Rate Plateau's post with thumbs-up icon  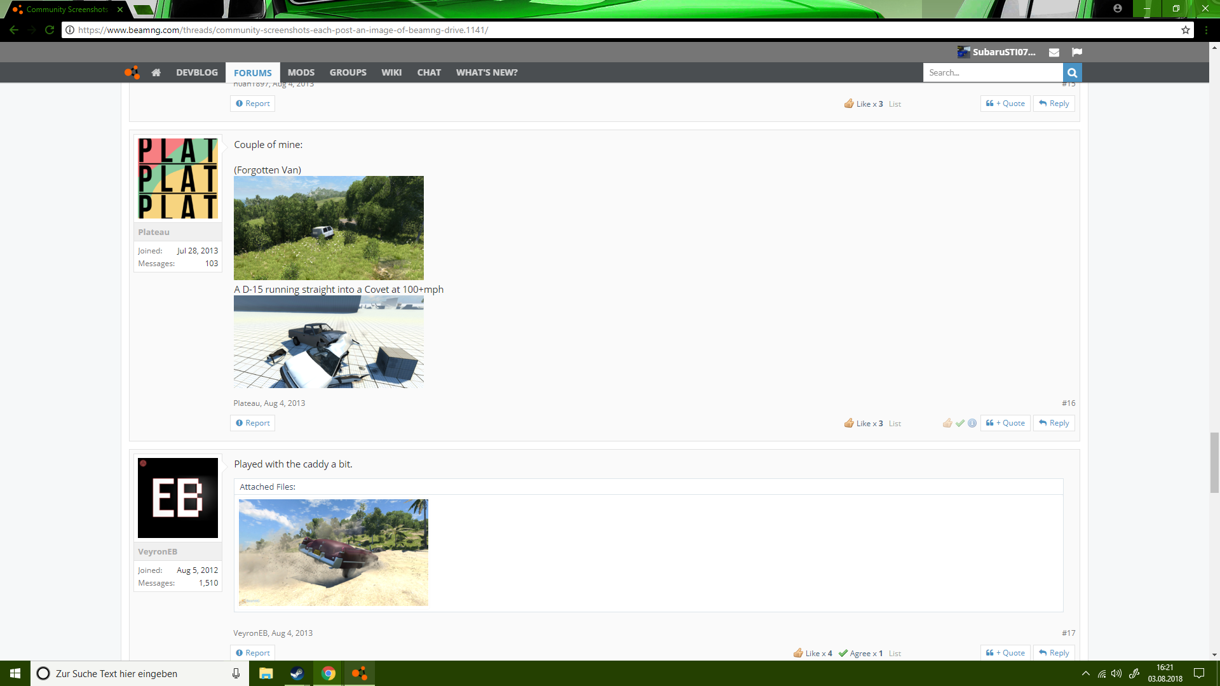pyautogui.click(x=947, y=423)
